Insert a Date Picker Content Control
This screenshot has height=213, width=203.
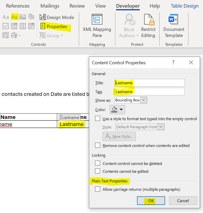(31, 26)
